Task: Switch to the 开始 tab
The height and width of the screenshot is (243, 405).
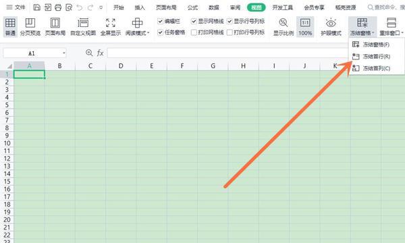Action: [119, 7]
